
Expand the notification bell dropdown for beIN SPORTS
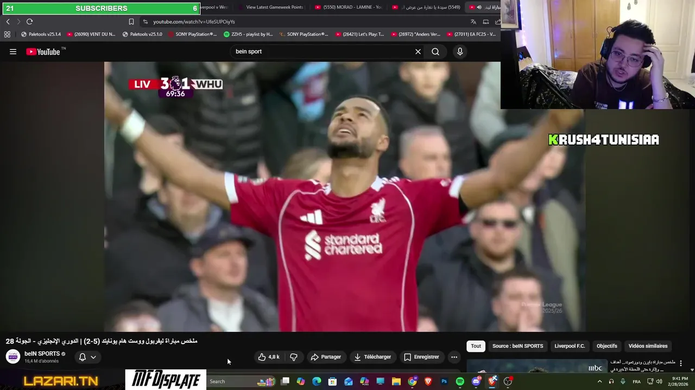pos(87,357)
